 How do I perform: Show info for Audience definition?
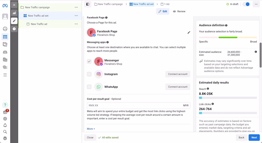coord(226,25)
